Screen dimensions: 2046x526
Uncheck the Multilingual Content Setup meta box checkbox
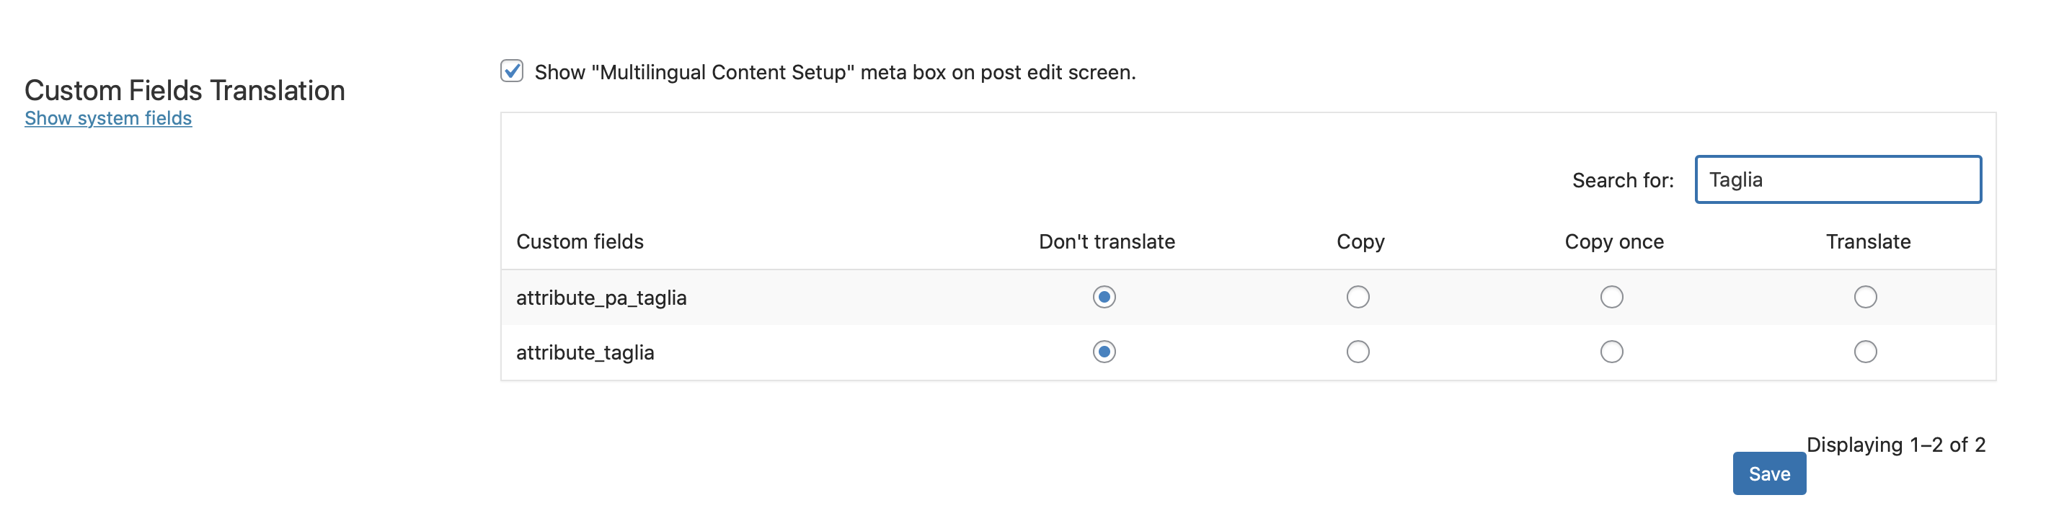(x=512, y=71)
